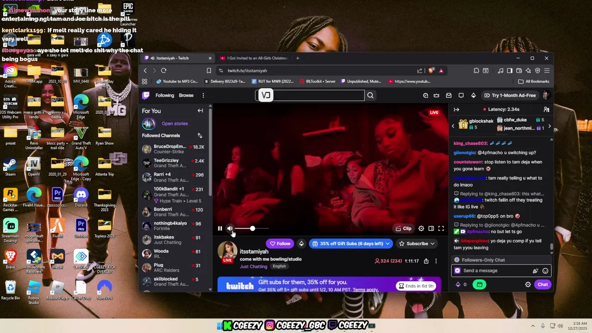
Task: Open the Twitch notifications inbox
Action: click(x=449, y=95)
